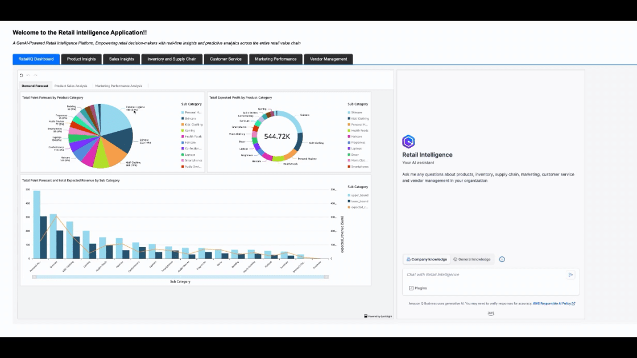637x358 pixels.
Task: Select Company knowledge mode
Action: [427, 259]
